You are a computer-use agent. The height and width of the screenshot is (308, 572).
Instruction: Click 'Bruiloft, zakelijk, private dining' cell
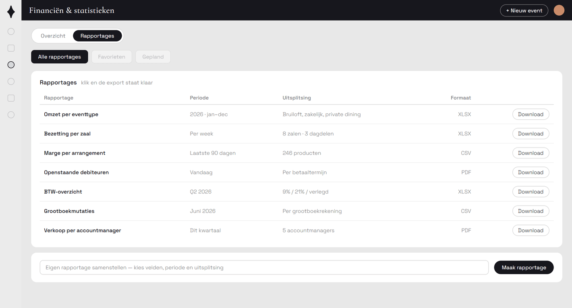(322, 114)
